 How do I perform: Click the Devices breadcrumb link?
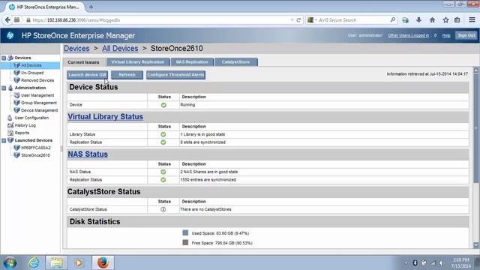tap(76, 48)
